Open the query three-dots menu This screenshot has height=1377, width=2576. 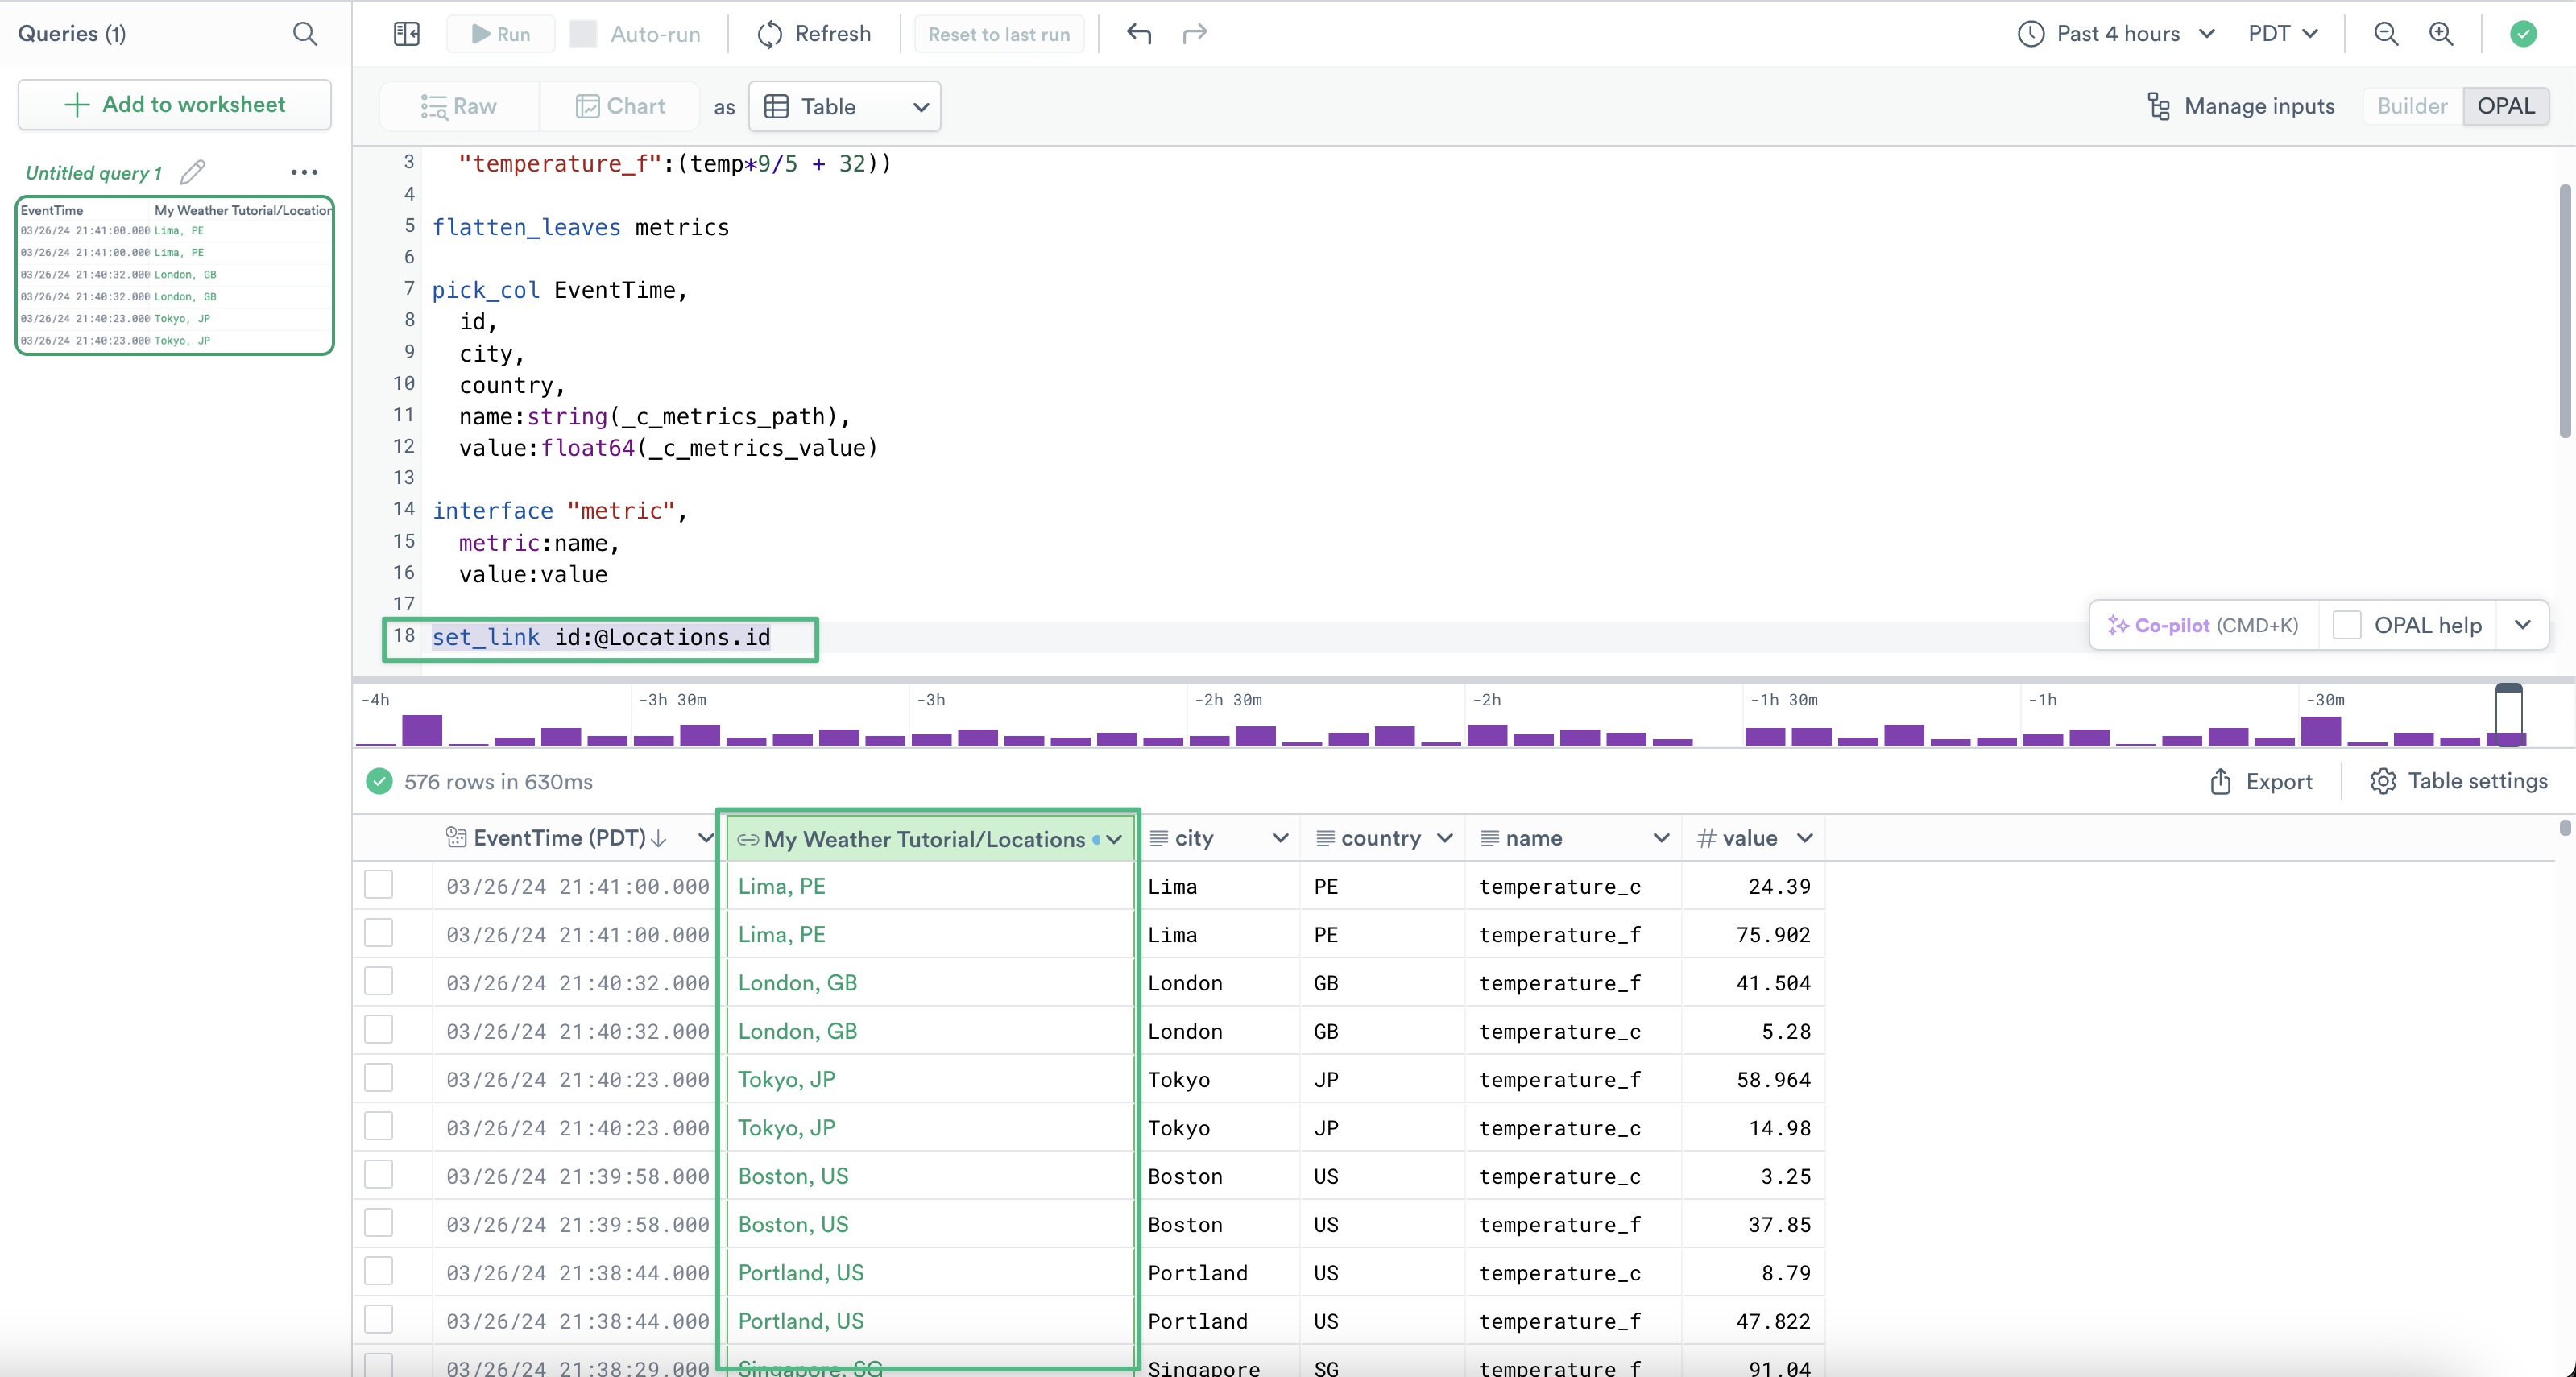click(304, 172)
